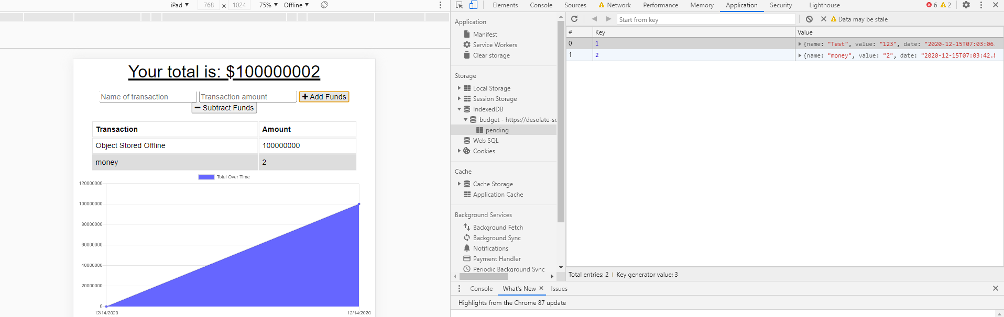The width and height of the screenshot is (1004, 317).
Task: Open Application Cache section
Action: click(498, 195)
